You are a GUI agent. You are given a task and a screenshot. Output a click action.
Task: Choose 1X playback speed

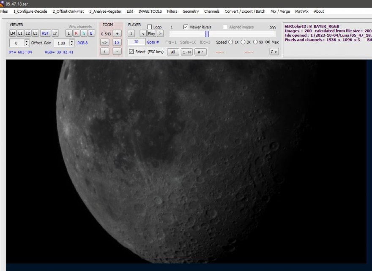(x=231, y=42)
